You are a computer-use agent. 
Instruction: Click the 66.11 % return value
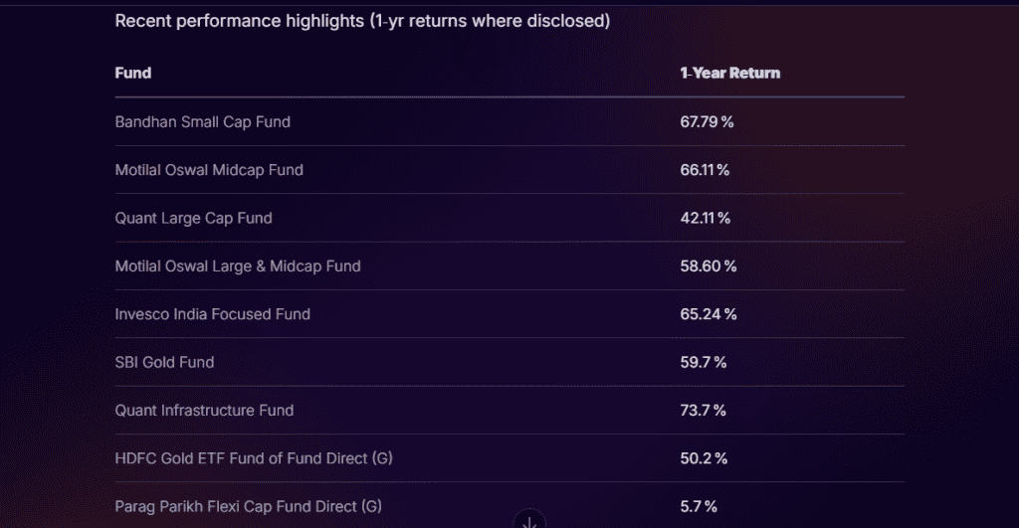coord(705,170)
